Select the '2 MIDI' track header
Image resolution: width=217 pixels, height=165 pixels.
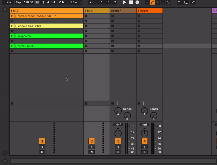pyautogui.click(x=96, y=11)
